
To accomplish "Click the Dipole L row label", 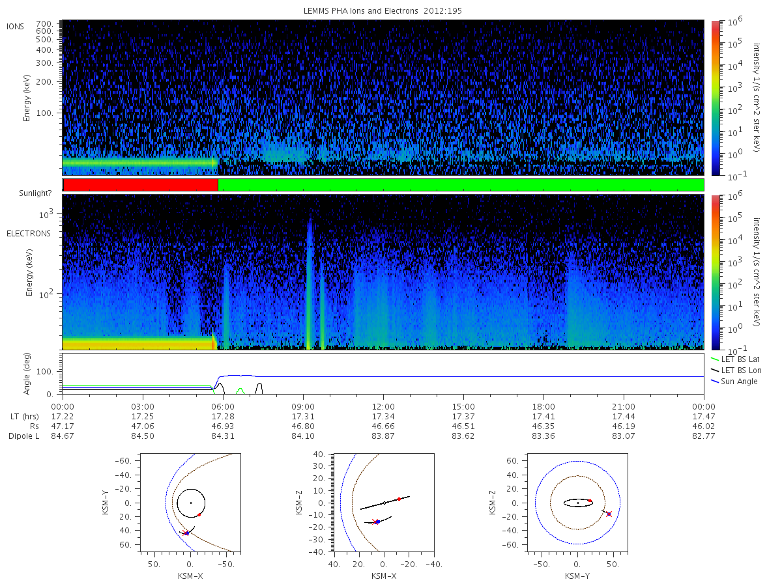I will [x=24, y=436].
